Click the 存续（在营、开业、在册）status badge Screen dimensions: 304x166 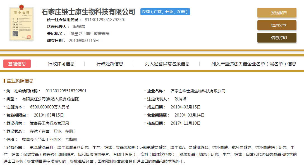pyautogui.click(x=165, y=12)
